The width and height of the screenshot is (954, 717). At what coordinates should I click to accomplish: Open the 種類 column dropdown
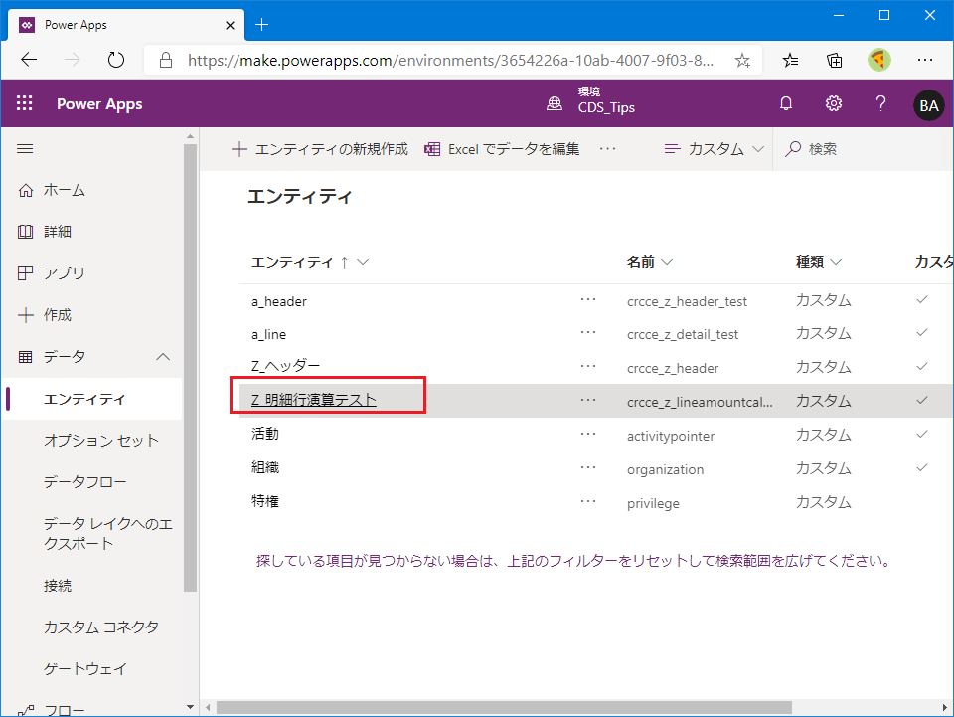[x=836, y=262]
